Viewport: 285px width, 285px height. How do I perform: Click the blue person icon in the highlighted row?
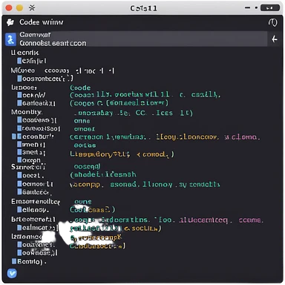pos(10,39)
